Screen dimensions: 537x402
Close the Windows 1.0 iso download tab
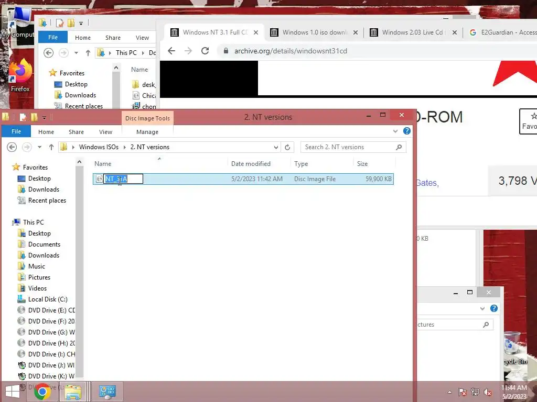(356, 32)
